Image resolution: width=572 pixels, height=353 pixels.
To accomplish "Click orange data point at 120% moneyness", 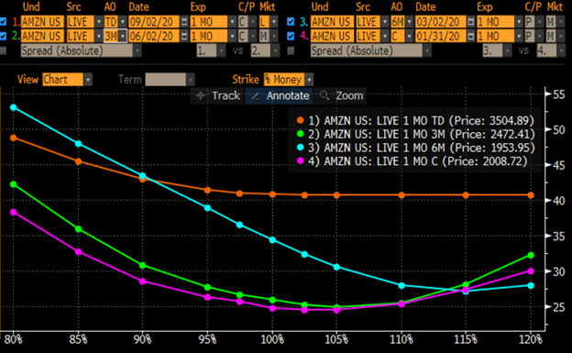I will click(531, 195).
